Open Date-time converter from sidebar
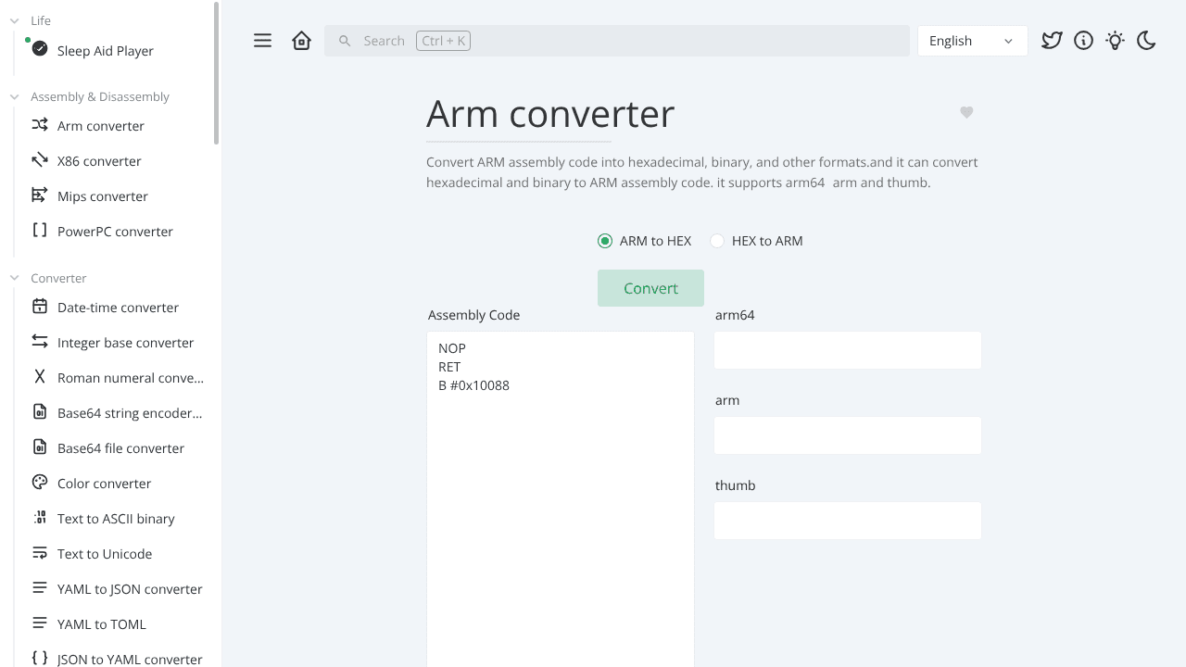 point(118,308)
